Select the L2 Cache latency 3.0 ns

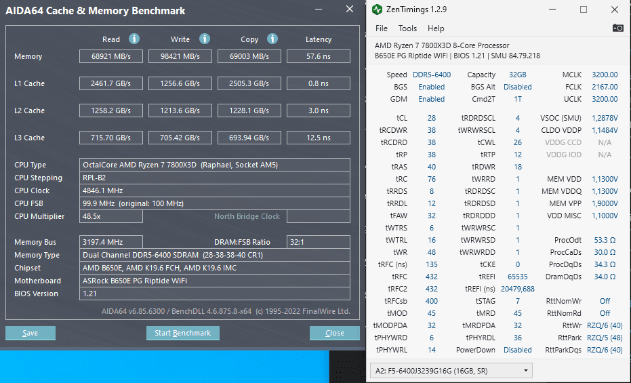319,110
